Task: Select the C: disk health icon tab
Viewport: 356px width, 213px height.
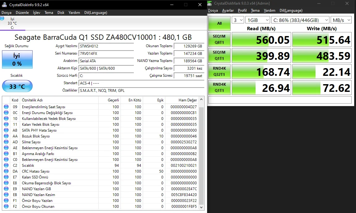Action: click(x=12, y=23)
